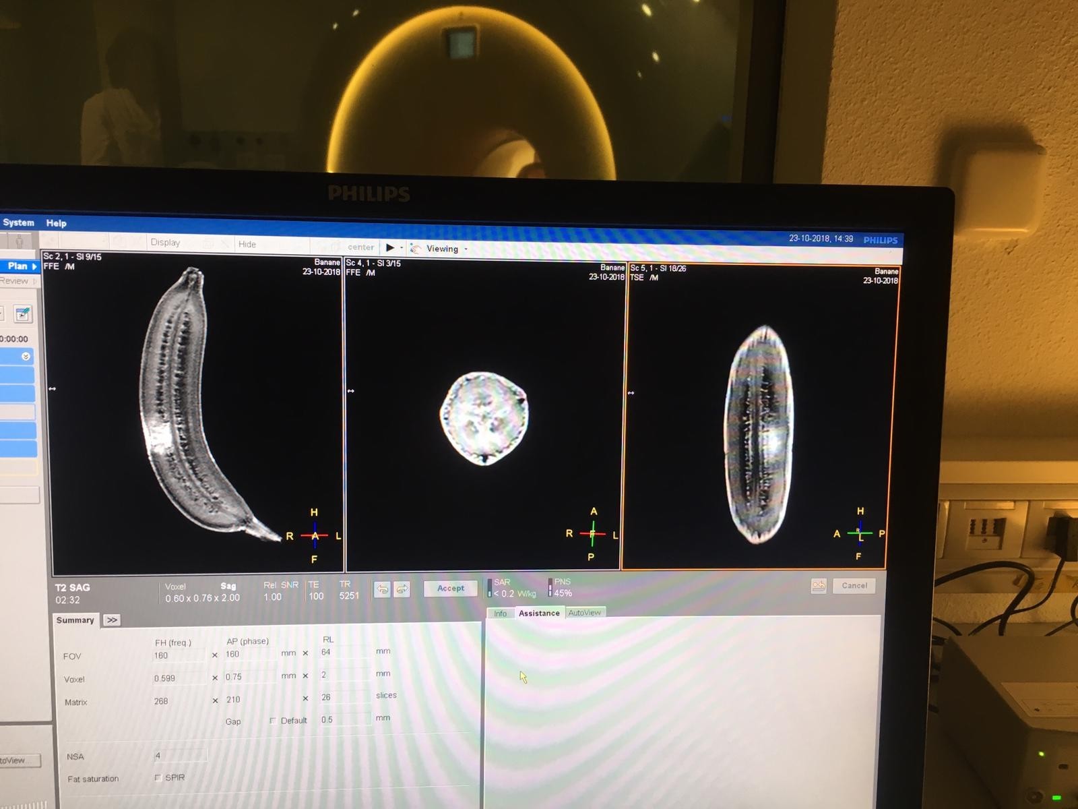Image resolution: width=1078 pixels, height=809 pixels.
Task: Click the undo arrow icon
Action: point(382,589)
